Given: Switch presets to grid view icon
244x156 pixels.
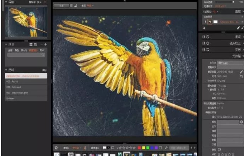Looking at the screenshot, I should click(31, 44).
